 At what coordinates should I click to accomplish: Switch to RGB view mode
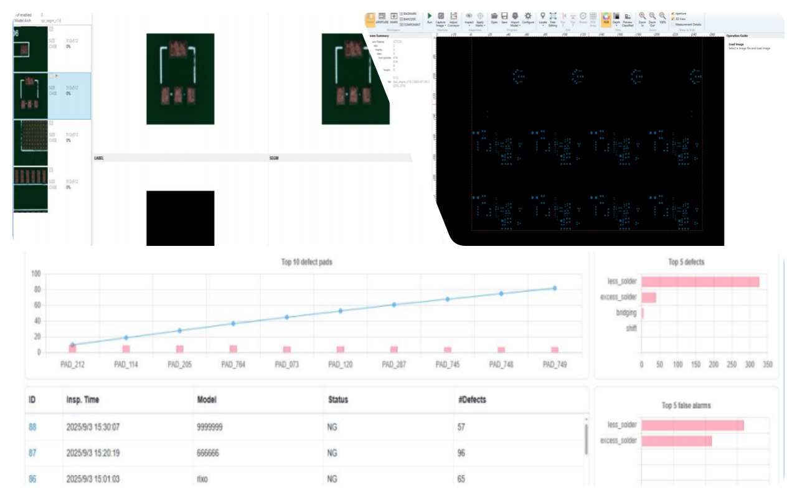pos(606,17)
